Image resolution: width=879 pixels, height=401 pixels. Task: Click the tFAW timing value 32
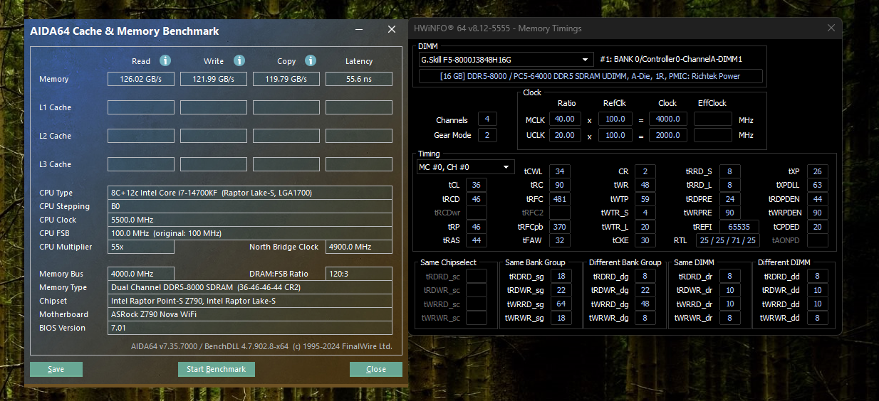[560, 241]
